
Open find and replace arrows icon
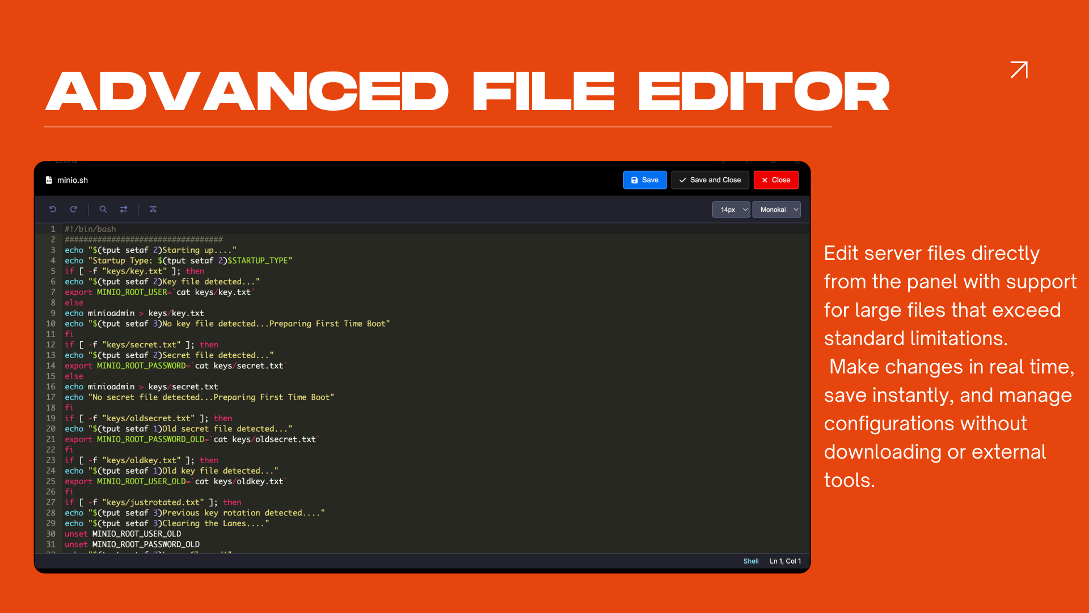[124, 209]
